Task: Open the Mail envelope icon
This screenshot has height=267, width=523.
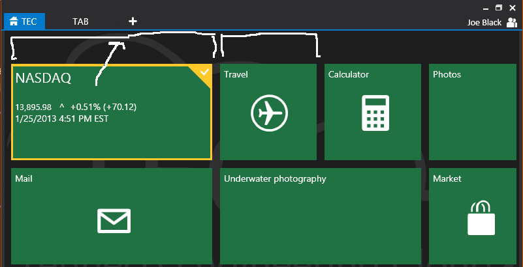Action: tap(114, 221)
